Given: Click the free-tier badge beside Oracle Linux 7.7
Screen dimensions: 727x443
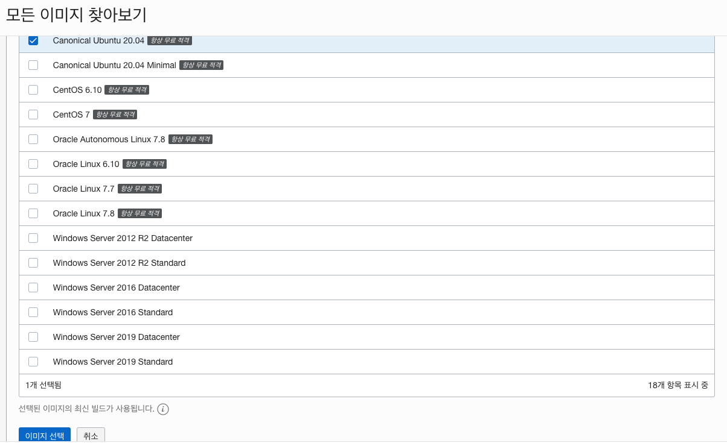Looking at the screenshot, I should point(139,189).
